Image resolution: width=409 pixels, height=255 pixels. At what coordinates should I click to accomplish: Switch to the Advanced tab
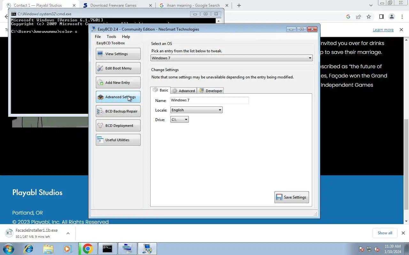point(184,91)
